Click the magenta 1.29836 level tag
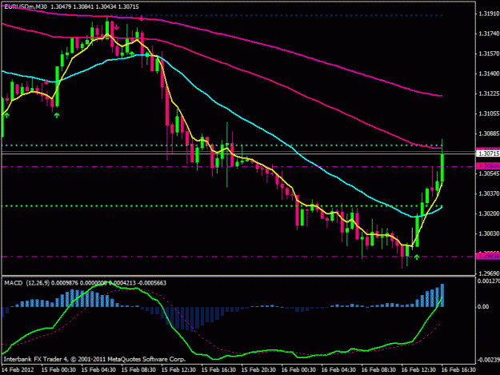500x375 pixels. tap(488, 256)
